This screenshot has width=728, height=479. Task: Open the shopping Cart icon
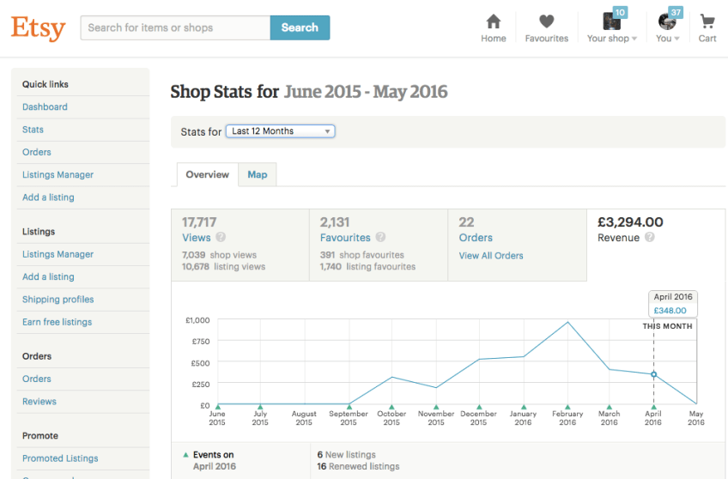click(x=707, y=22)
